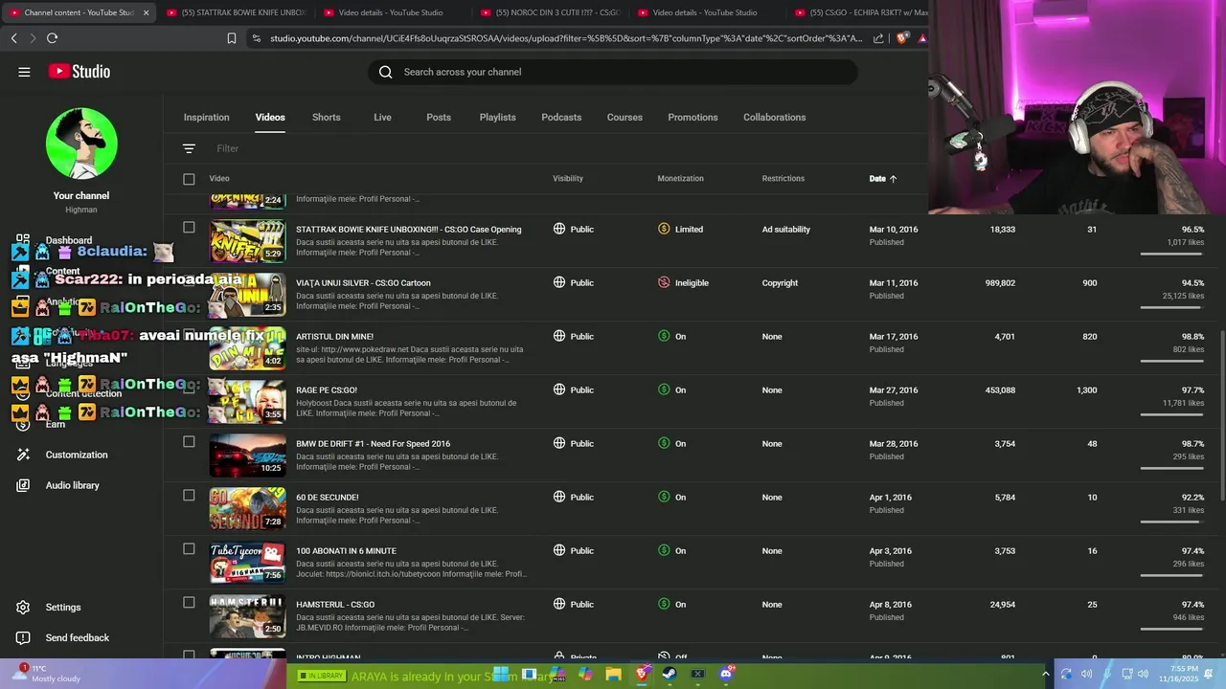Open the ARTISTUL DIN MINE! video title

pos(334,336)
